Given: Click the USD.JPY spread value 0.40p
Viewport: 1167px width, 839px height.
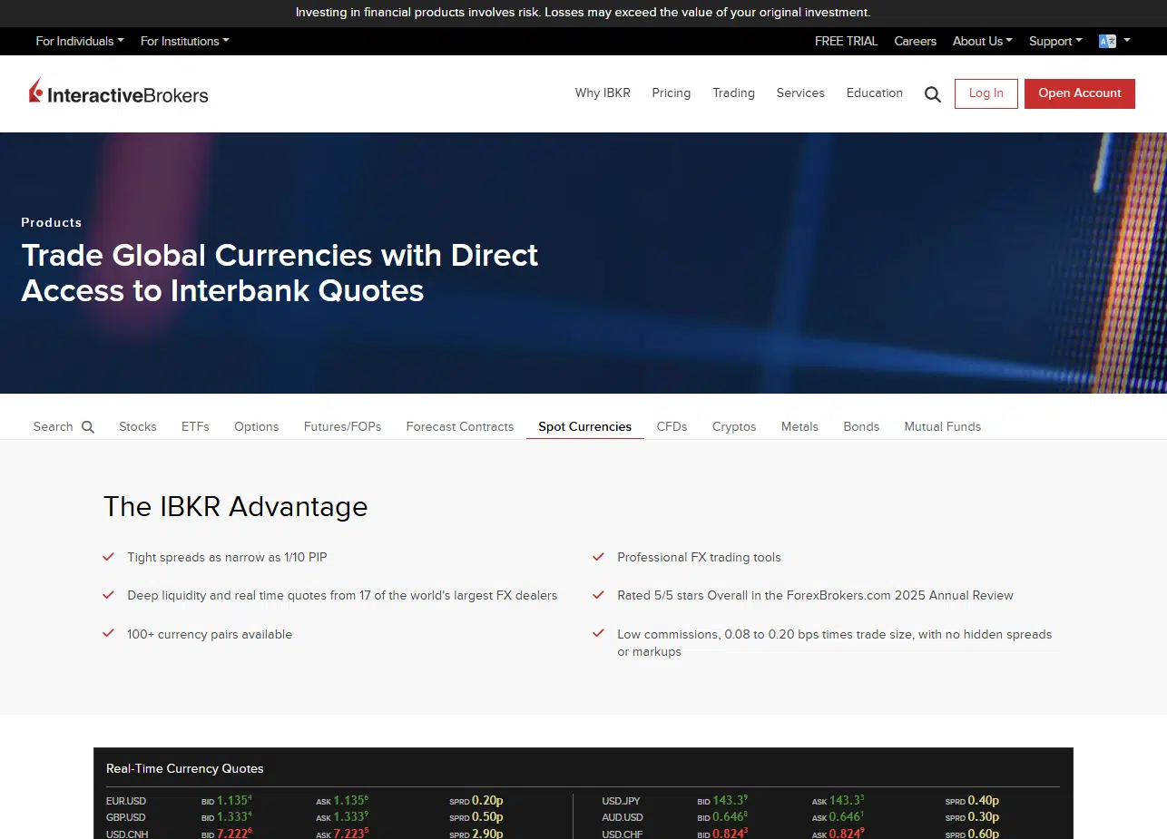Looking at the screenshot, I should point(984,801).
